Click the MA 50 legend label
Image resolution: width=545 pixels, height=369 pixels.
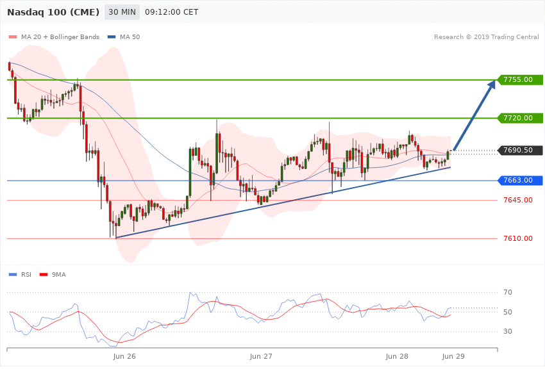point(130,37)
